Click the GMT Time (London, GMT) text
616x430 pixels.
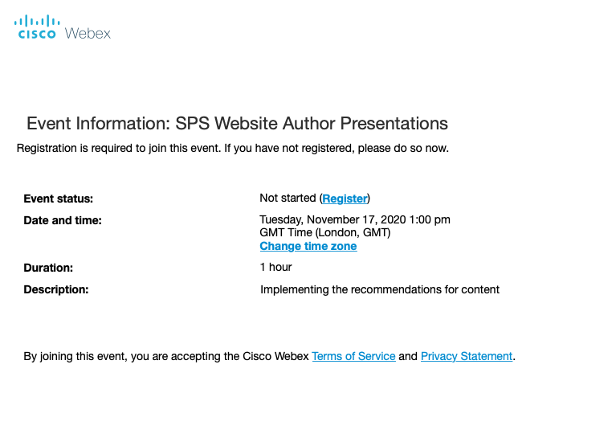(x=325, y=233)
